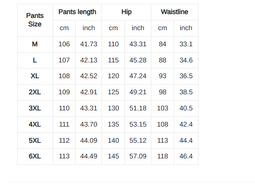Image resolution: width=255 pixels, height=189 pixels.
Task: Click the 4XL size row label
Action: [35, 124]
